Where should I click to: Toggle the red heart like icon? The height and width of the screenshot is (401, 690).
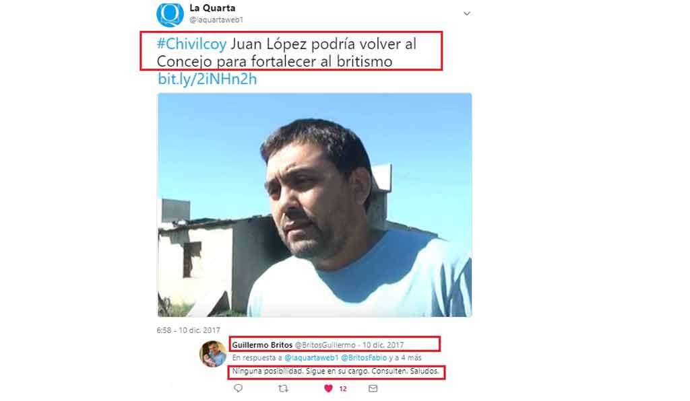tap(328, 388)
